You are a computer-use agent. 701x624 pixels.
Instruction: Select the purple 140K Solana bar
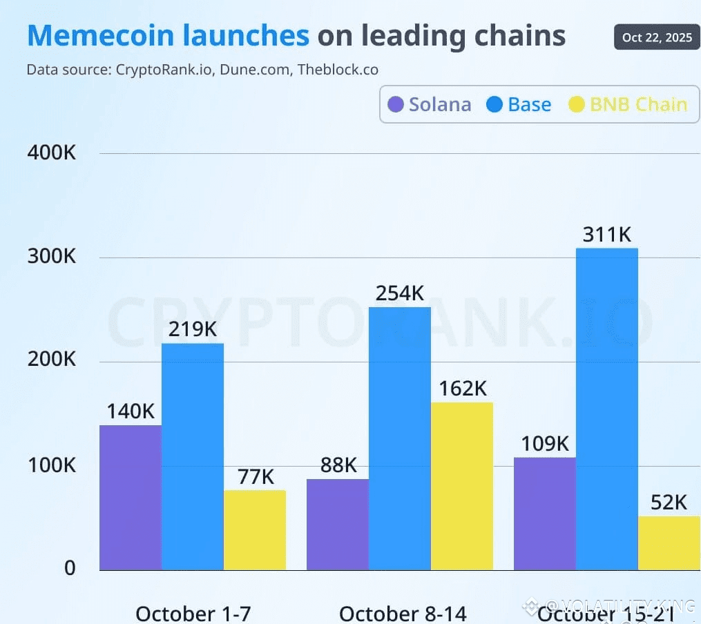click(x=131, y=498)
